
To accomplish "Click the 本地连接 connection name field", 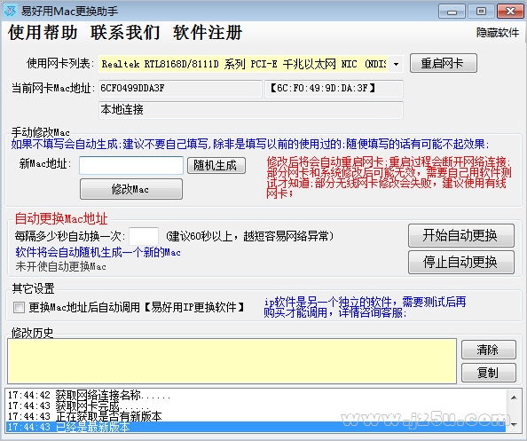I will coord(251,110).
